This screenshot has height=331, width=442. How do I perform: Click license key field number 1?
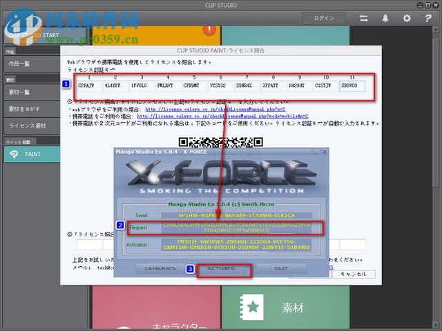[89, 86]
